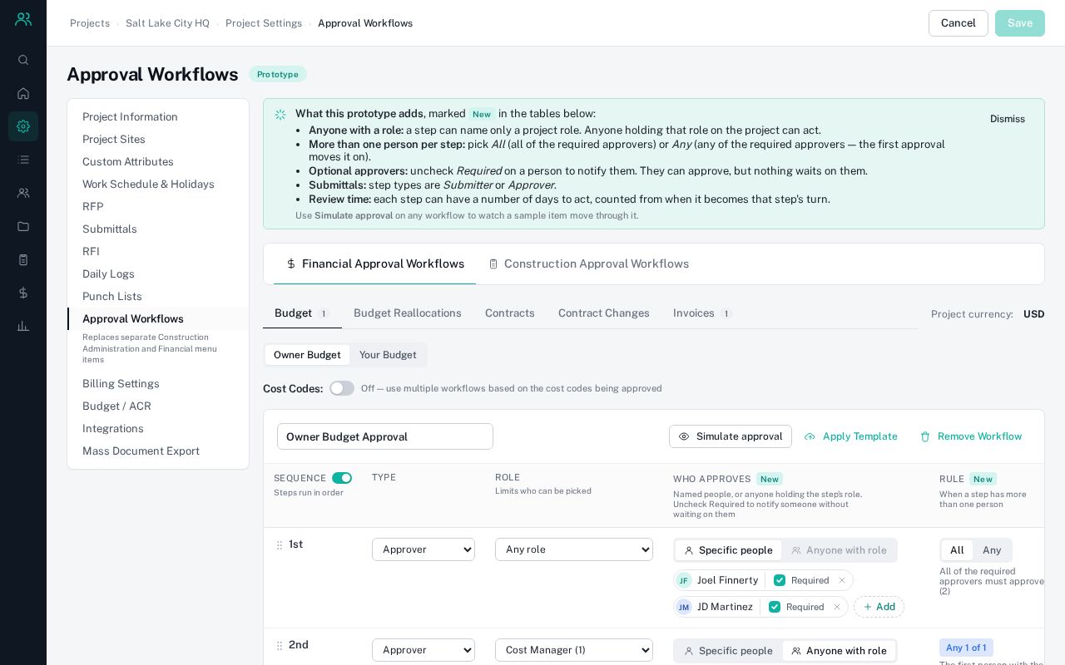Uncheck Required for JD Martinez
The height and width of the screenshot is (665, 1065).
(x=775, y=607)
